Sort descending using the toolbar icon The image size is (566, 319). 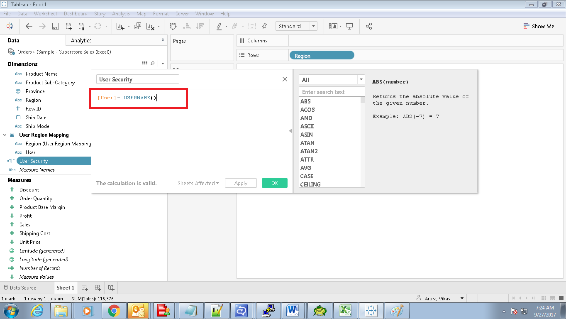[x=200, y=26]
